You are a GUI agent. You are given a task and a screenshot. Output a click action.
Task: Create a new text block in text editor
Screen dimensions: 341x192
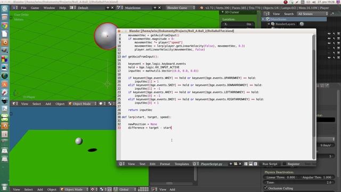click(231, 164)
